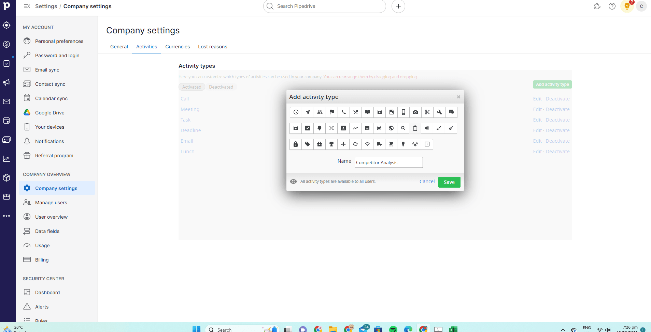This screenshot has height=332, width=651.
Task: Choose the padlock icon
Action: [296, 144]
